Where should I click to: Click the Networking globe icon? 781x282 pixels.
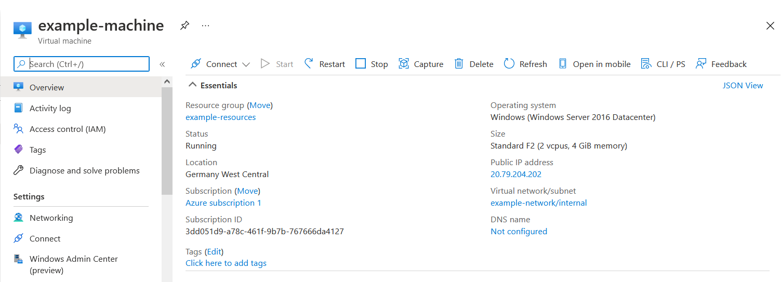tap(19, 218)
